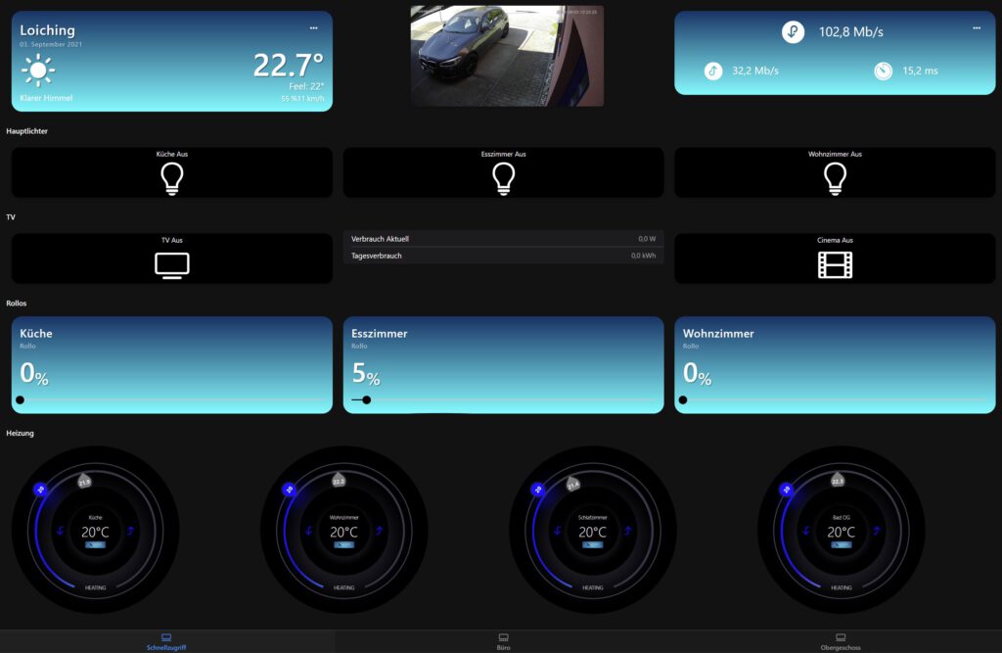Click the mode badge under Schlafzimmer 20°C

[592, 545]
